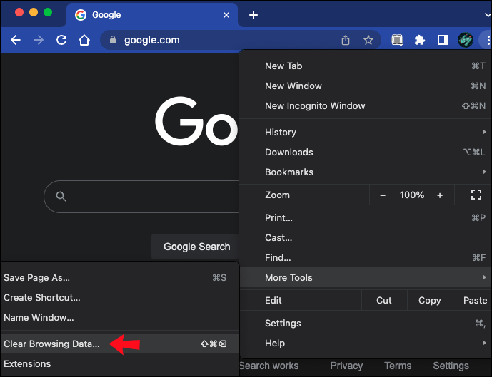Expand the Help submenu
The width and height of the screenshot is (492, 377).
click(366, 344)
